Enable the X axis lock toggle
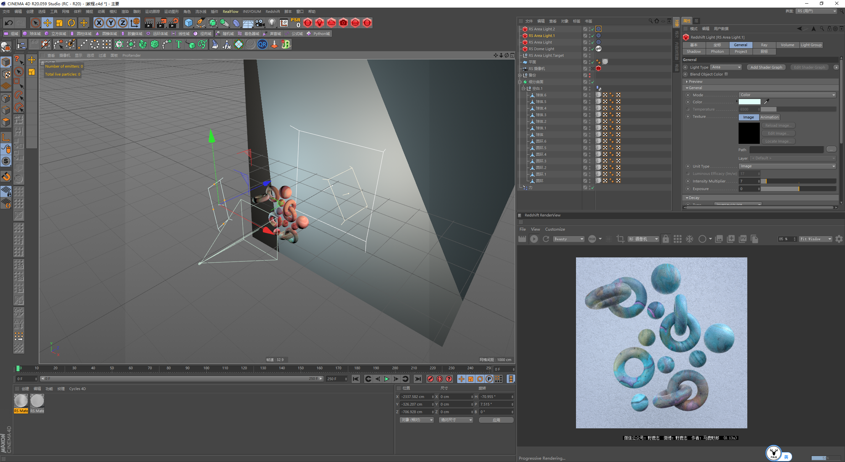845x462 pixels. [99, 23]
